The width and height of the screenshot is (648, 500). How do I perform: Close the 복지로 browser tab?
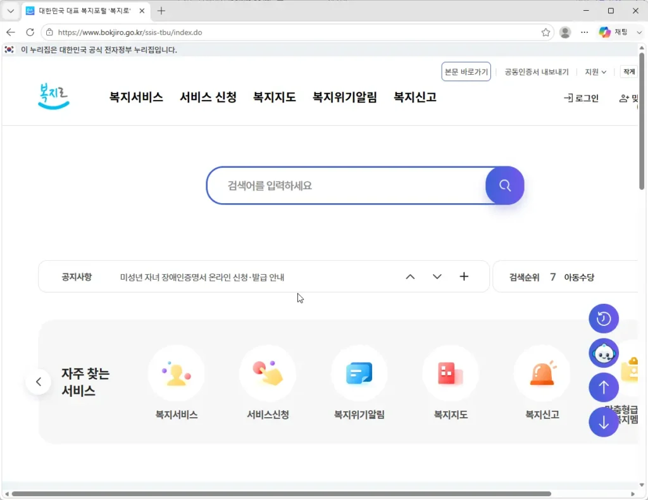pyautogui.click(x=142, y=11)
